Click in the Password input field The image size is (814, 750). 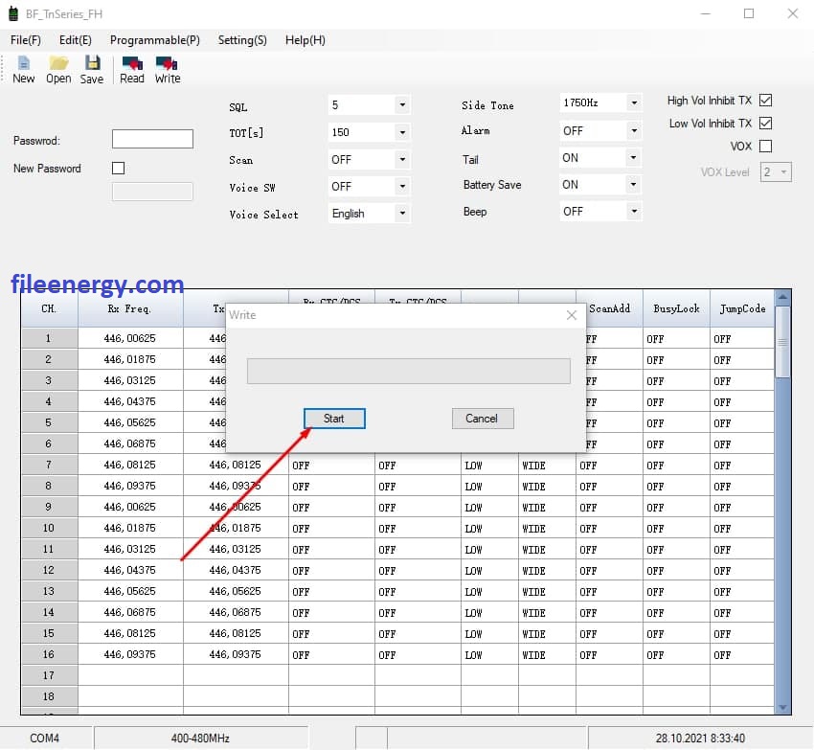click(x=152, y=139)
